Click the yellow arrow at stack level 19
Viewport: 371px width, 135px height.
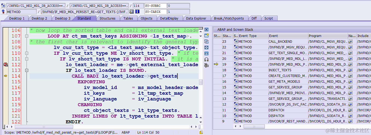216,64
